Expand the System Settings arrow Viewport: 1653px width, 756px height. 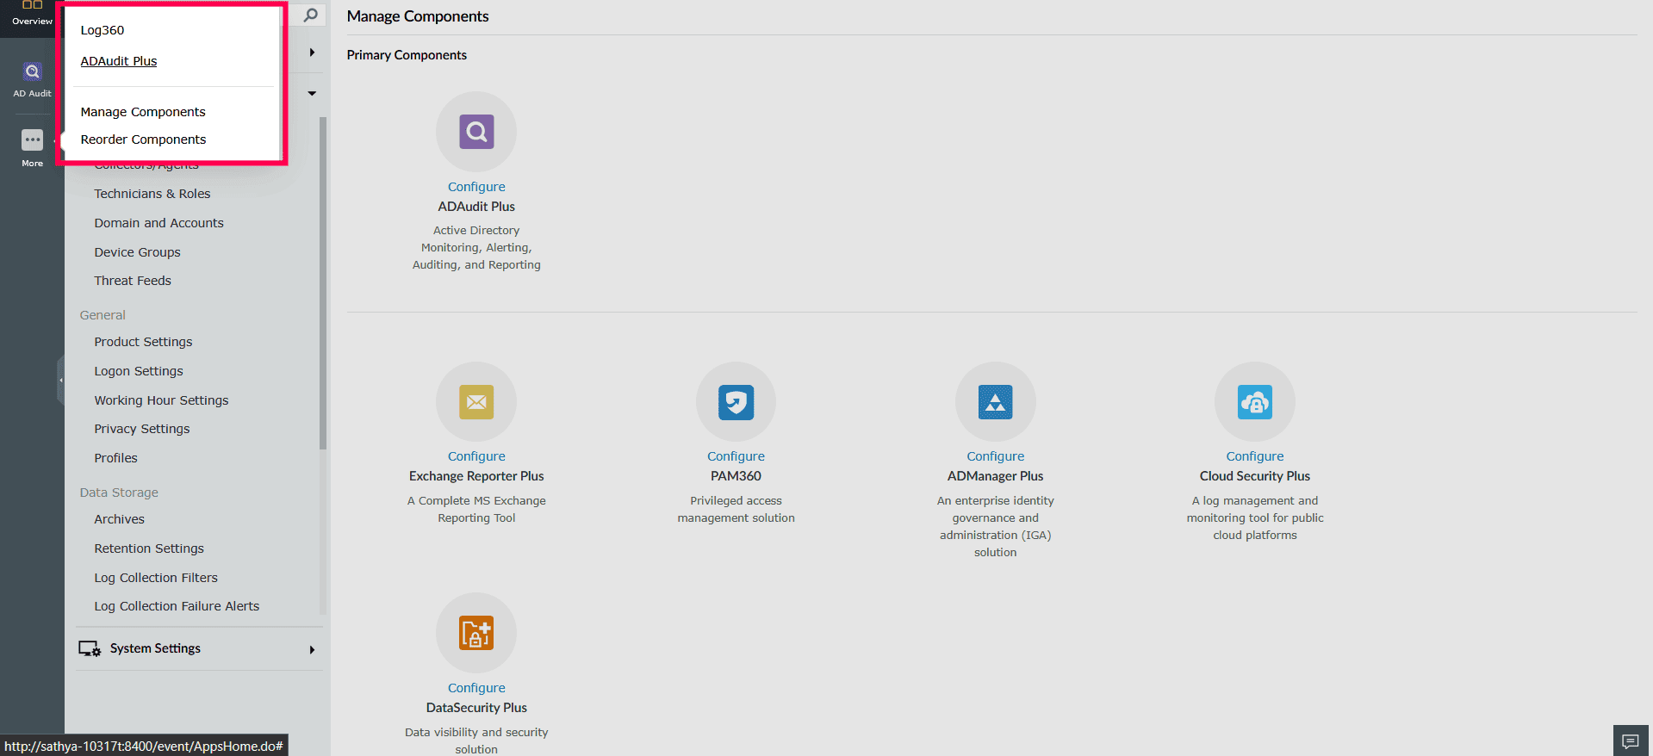tap(312, 649)
